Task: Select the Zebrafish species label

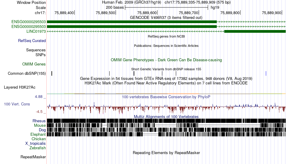Action: pos(38,148)
